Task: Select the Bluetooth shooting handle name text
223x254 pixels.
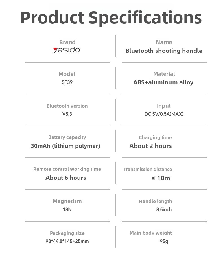Action: (164, 51)
